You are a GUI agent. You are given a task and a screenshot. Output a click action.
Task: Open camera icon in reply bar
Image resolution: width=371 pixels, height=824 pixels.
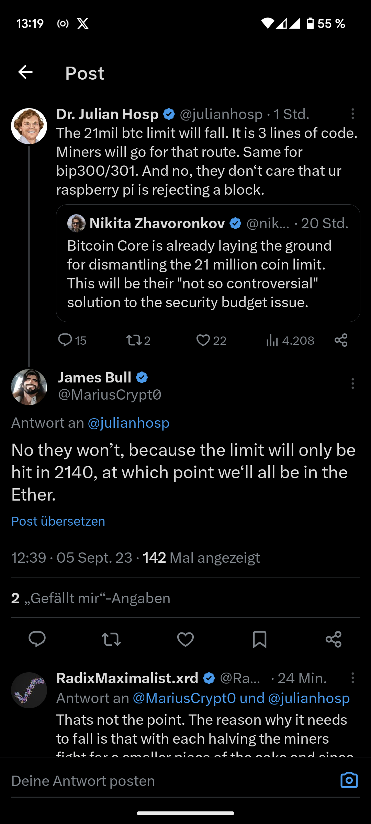349,780
